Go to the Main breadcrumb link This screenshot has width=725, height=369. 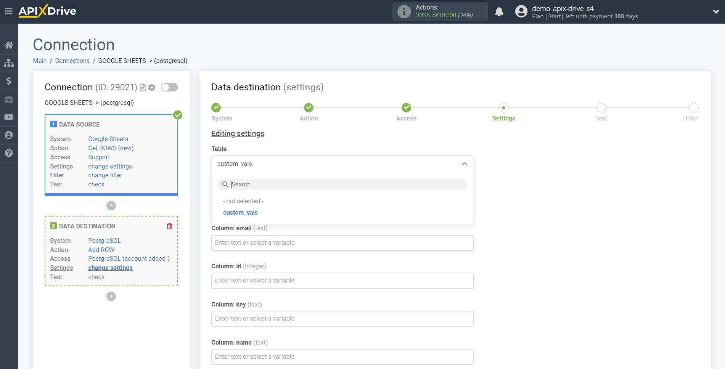(40, 61)
